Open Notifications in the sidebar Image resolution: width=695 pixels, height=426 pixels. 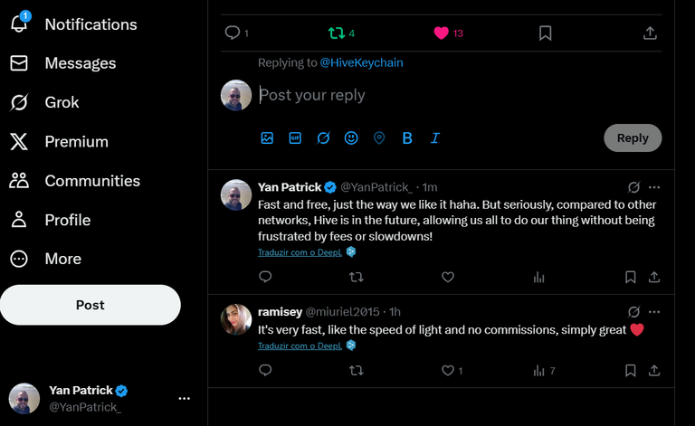tap(73, 24)
